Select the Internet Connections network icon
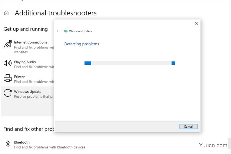This screenshot has width=231, height=154. tap(8, 44)
